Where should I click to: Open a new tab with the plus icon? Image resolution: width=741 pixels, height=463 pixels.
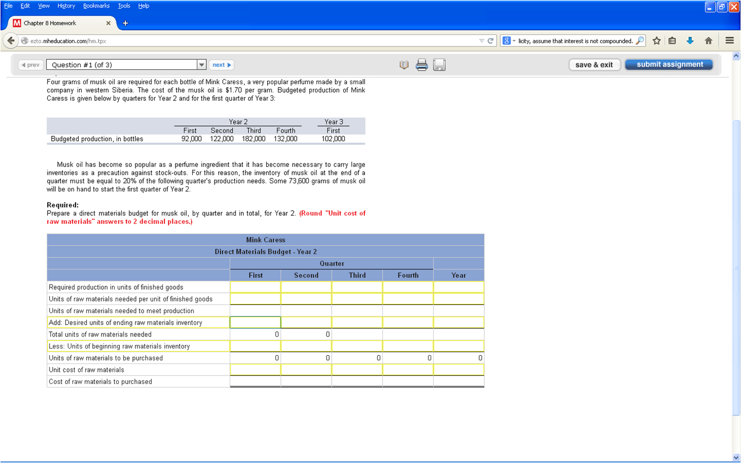click(x=125, y=23)
